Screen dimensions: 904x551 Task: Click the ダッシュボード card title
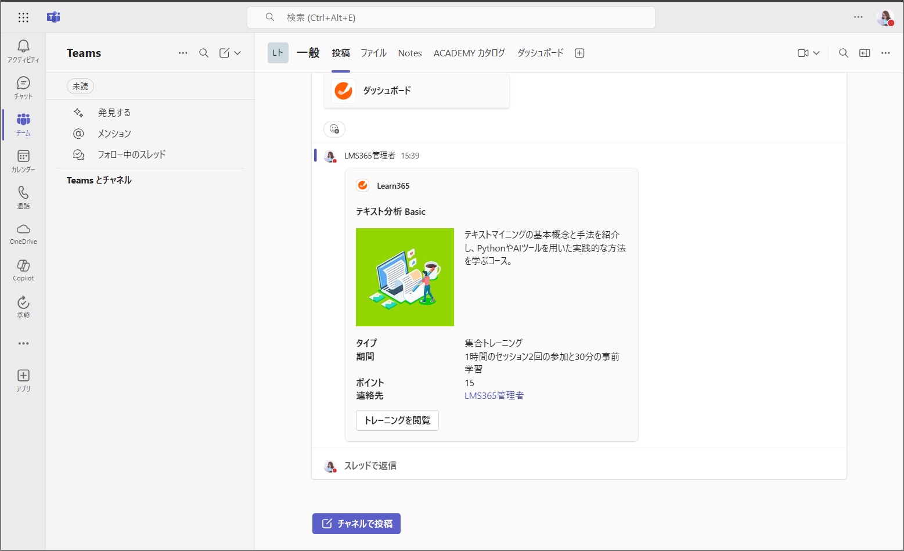387,91
